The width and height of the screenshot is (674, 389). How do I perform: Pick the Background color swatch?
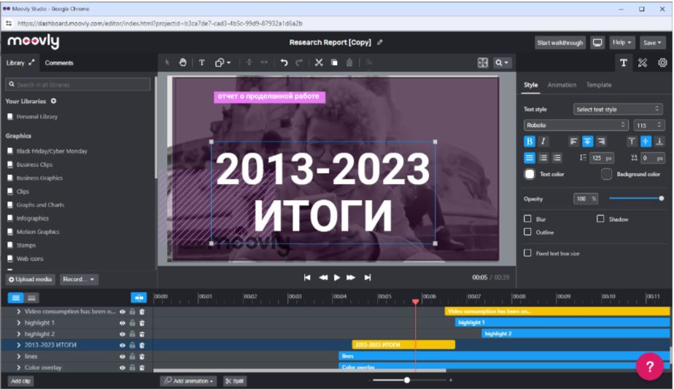[606, 174]
